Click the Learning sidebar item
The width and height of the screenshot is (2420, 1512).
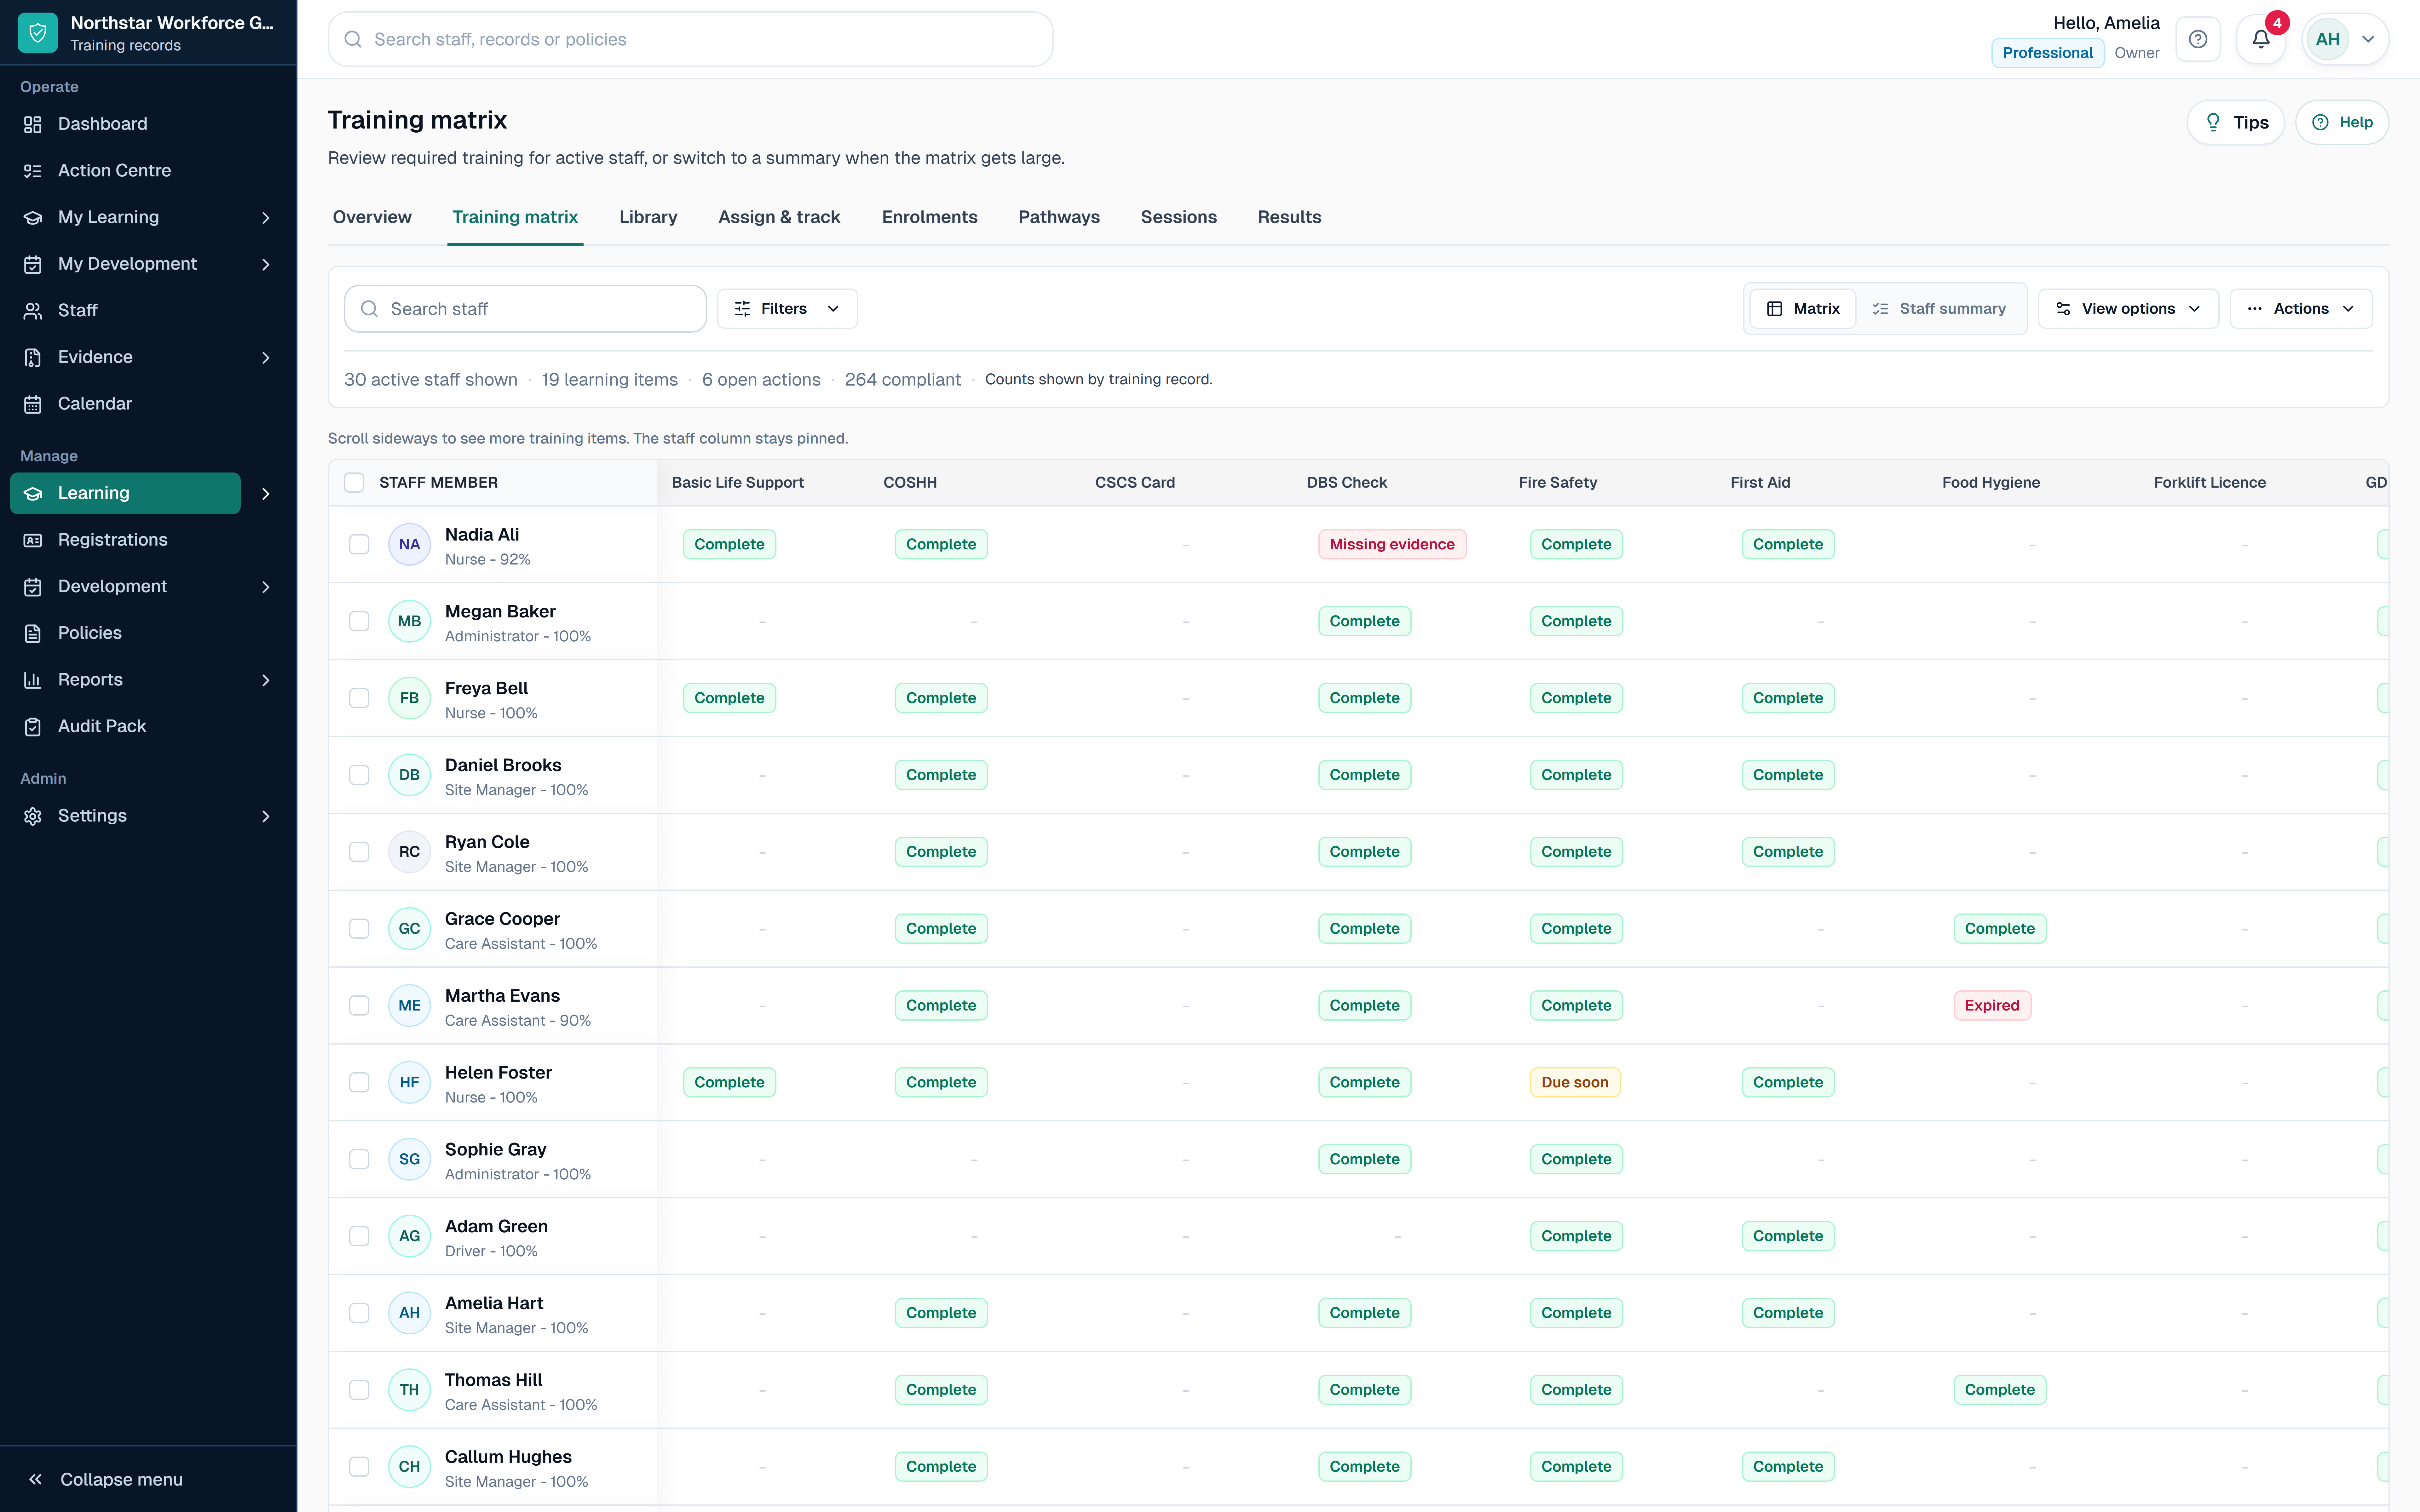pos(125,493)
